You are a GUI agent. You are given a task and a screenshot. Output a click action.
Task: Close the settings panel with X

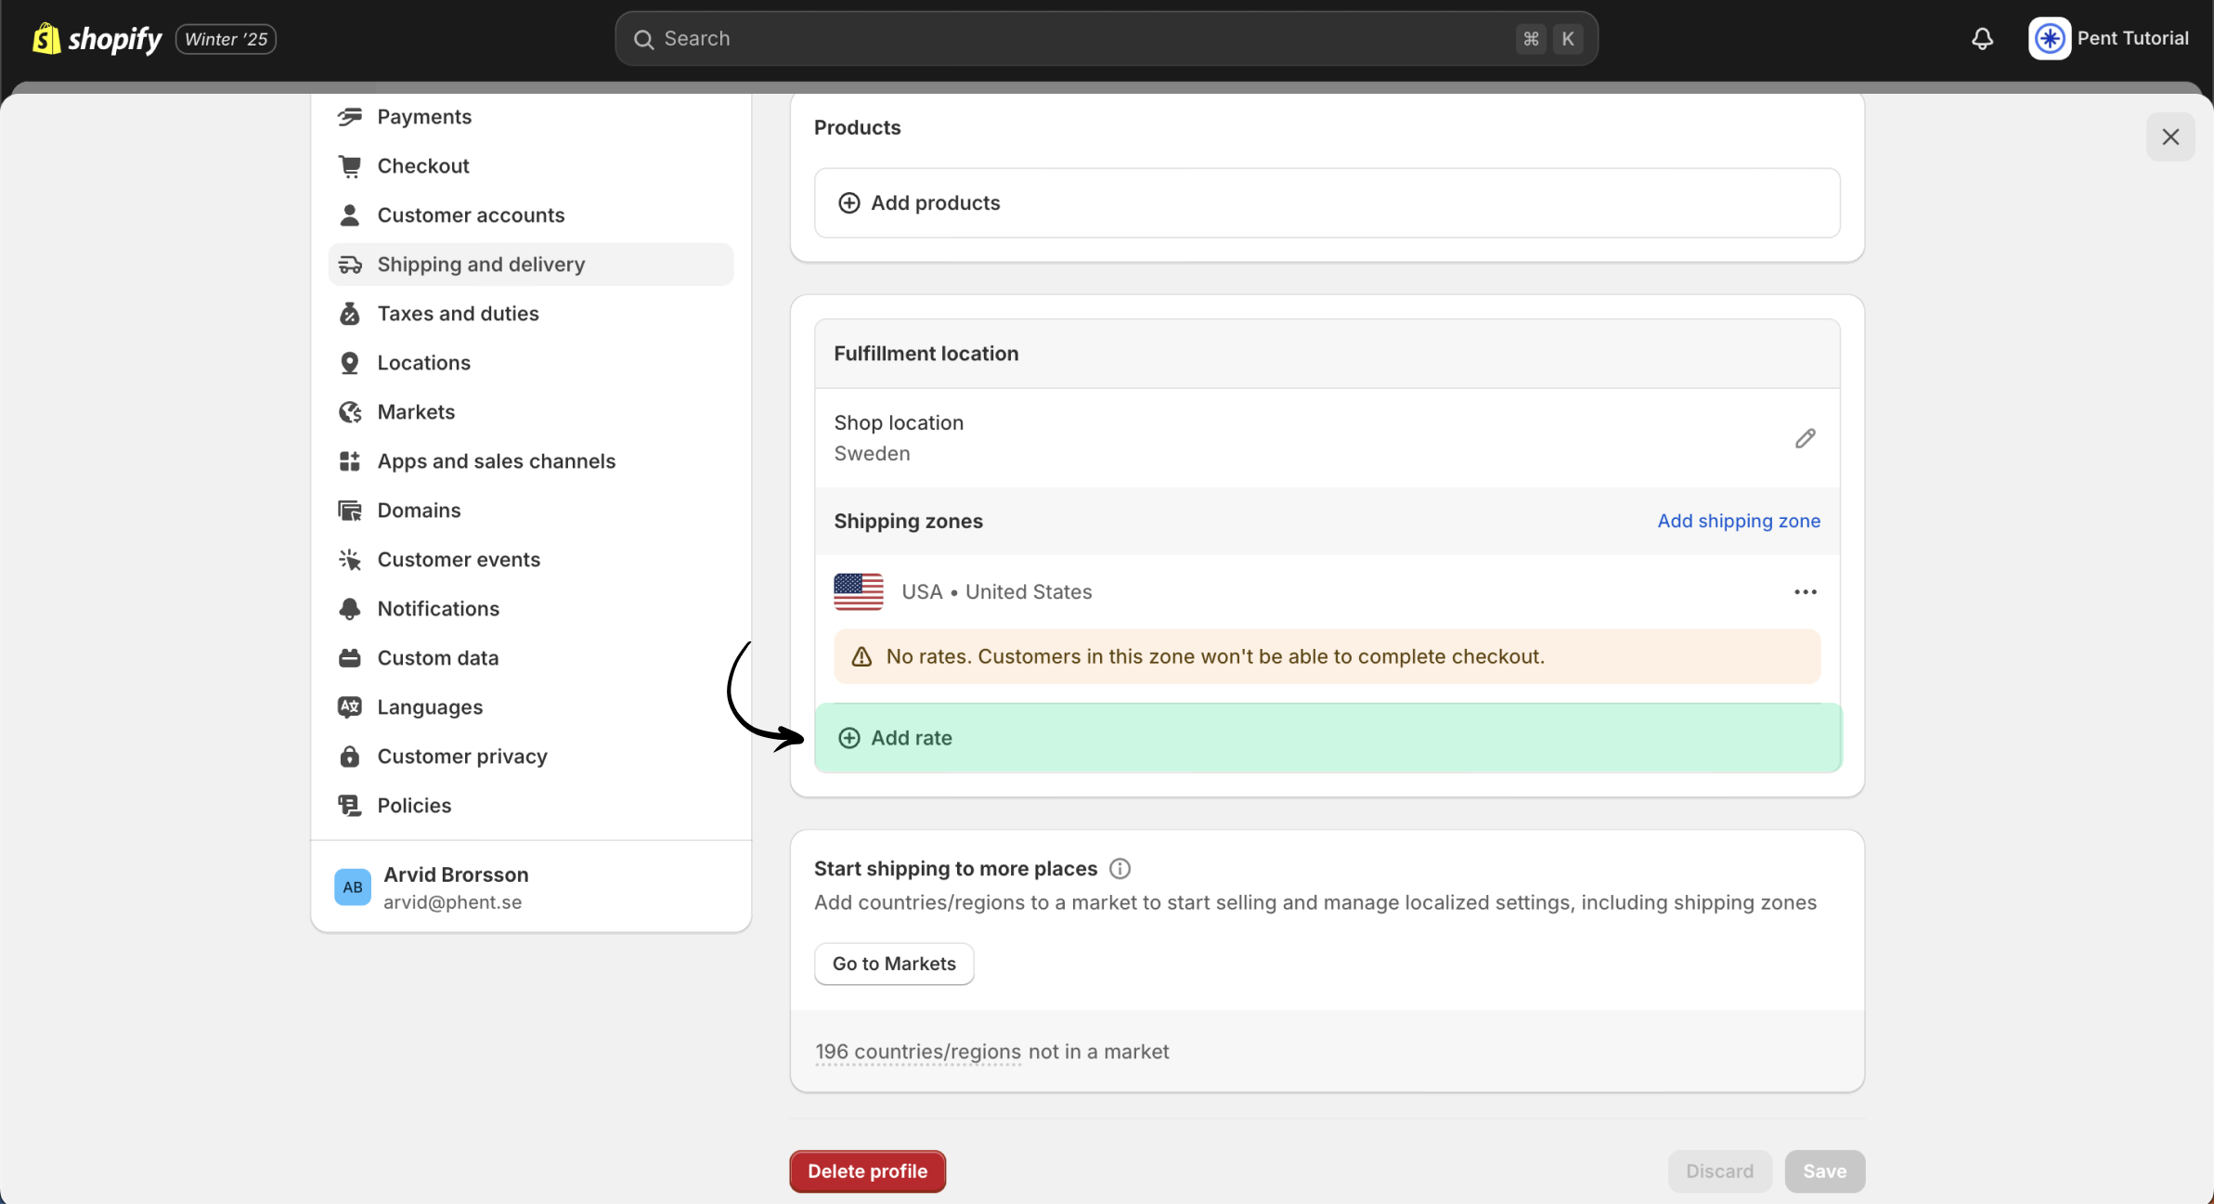2170,137
